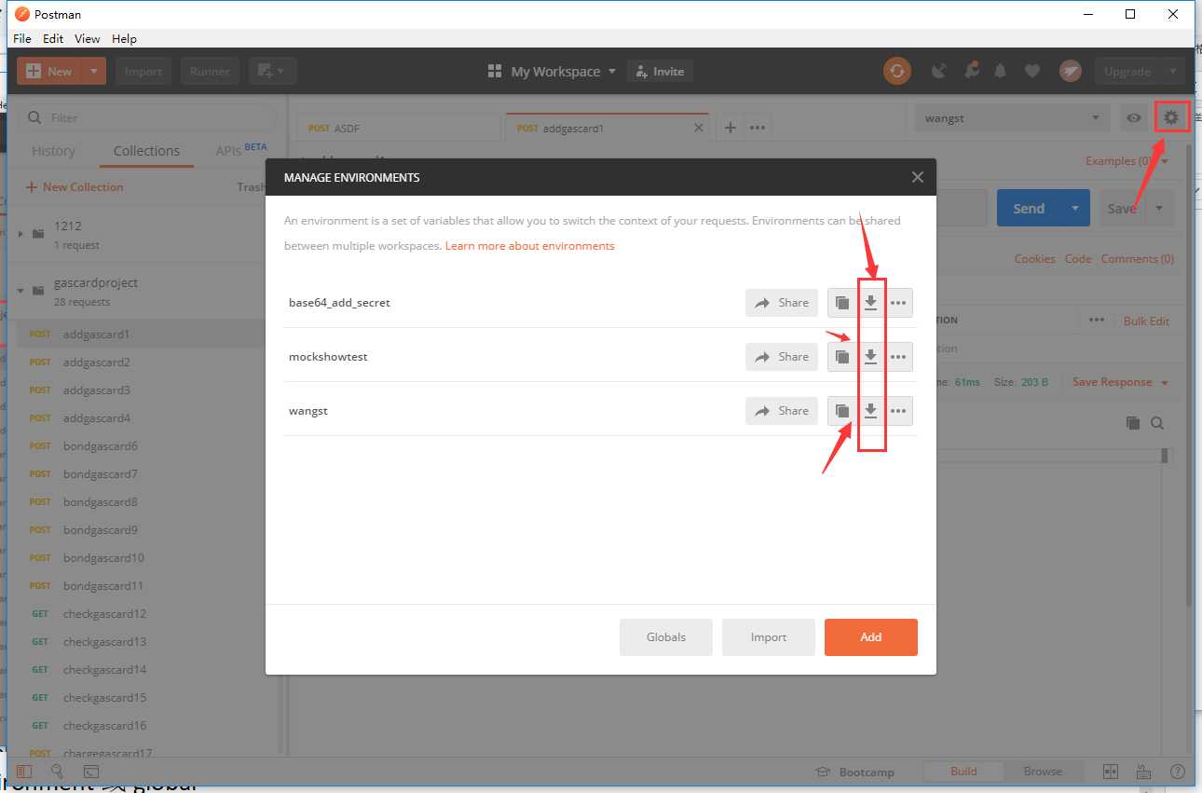Open more actions for mockshowtest

898,357
